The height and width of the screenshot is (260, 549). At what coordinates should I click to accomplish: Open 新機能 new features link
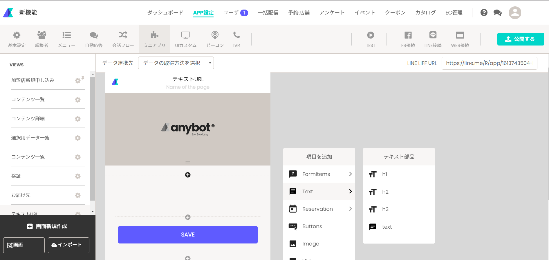(28, 12)
